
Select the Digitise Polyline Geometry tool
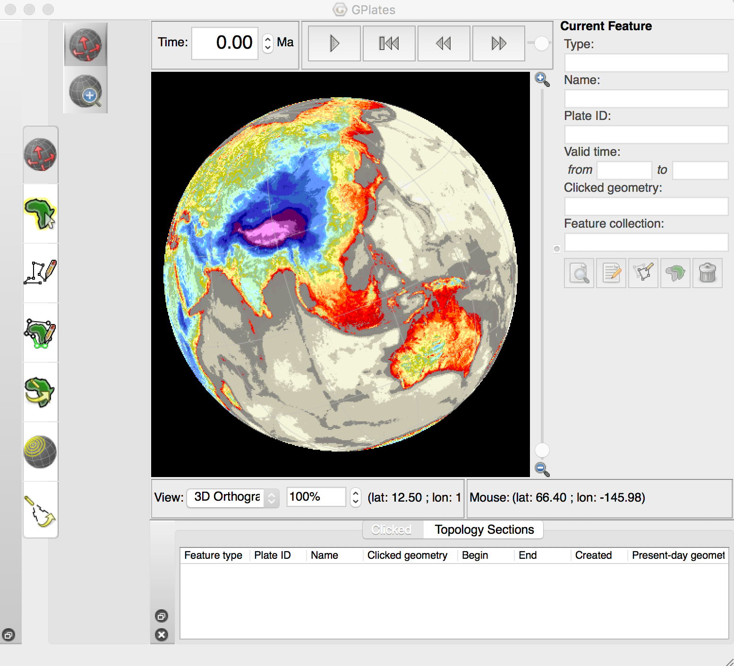[40, 273]
